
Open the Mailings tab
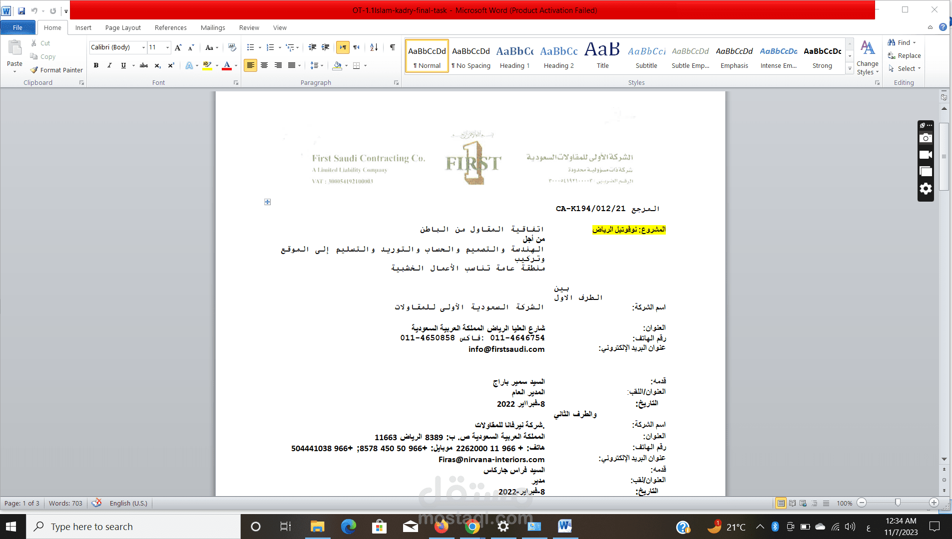pos(213,27)
